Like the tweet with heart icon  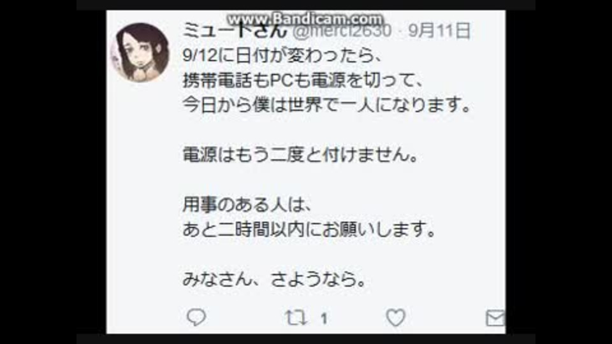coord(395,317)
